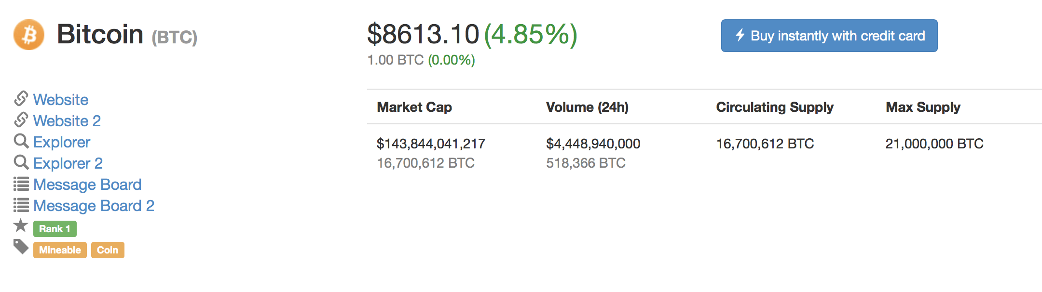Click the chain-link icon beside Website 2
The height and width of the screenshot is (292, 1042).
(21, 119)
